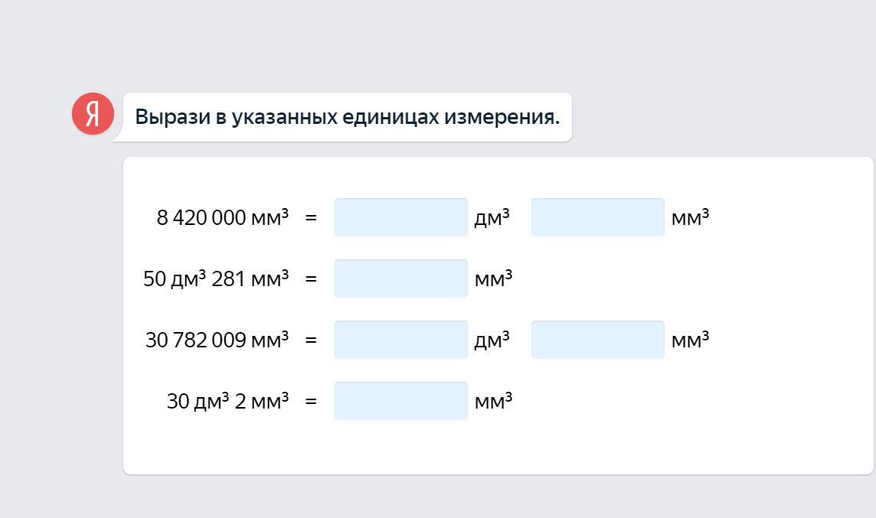
Task: Click the expression '30 782 009 мм³'
Action: point(217,340)
